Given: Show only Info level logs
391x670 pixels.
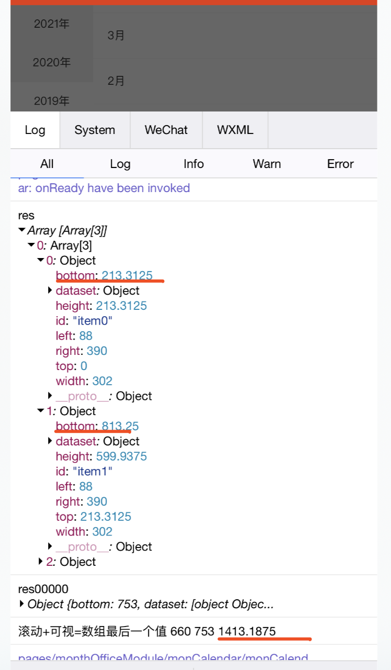Looking at the screenshot, I should click(x=193, y=164).
